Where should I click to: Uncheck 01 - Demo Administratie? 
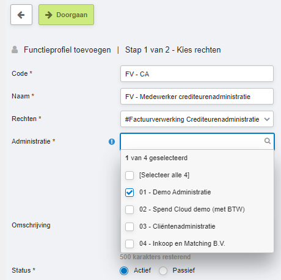[x=130, y=192]
